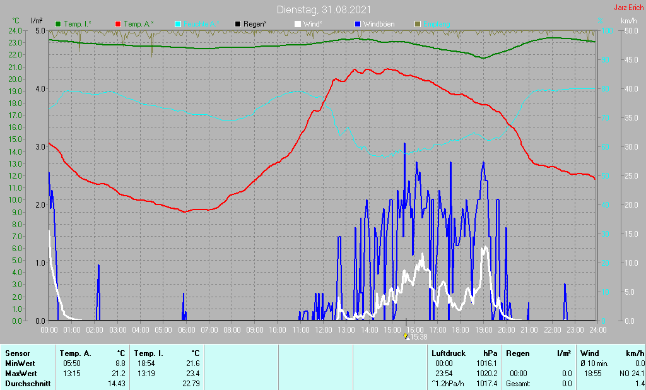Screen dimensions: 646x390
Task: Click the Temp. A. maximum time '13:15'
Action: [x=72, y=374]
